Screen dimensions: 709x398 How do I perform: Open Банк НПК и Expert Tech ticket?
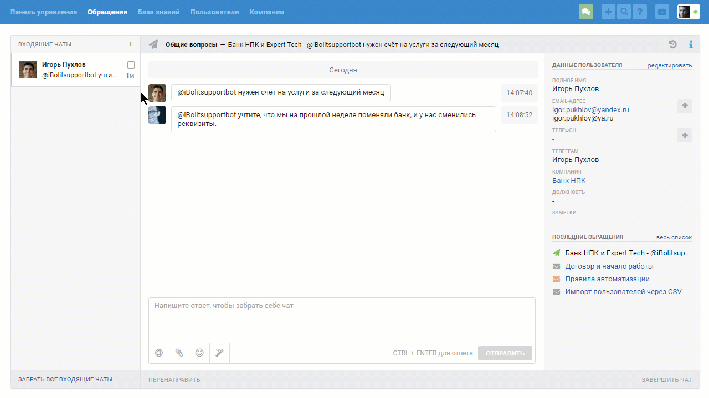tap(628, 253)
